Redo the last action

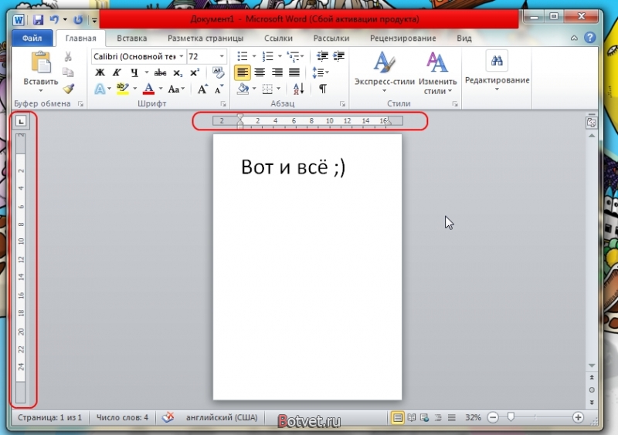[x=78, y=19]
